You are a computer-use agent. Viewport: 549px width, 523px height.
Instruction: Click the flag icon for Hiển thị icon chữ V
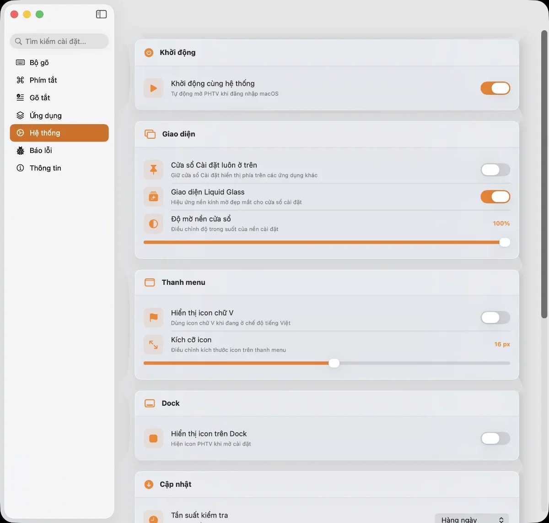153,317
